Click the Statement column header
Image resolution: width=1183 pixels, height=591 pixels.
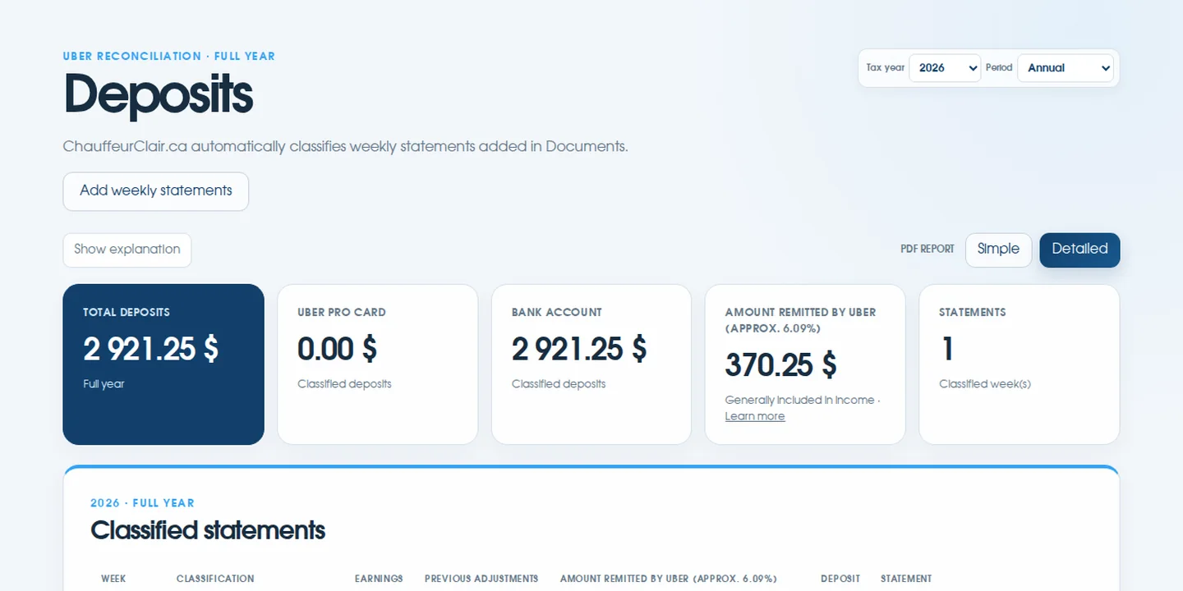point(906,579)
